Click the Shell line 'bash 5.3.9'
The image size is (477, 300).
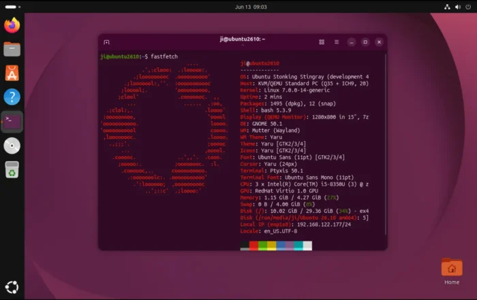point(266,110)
